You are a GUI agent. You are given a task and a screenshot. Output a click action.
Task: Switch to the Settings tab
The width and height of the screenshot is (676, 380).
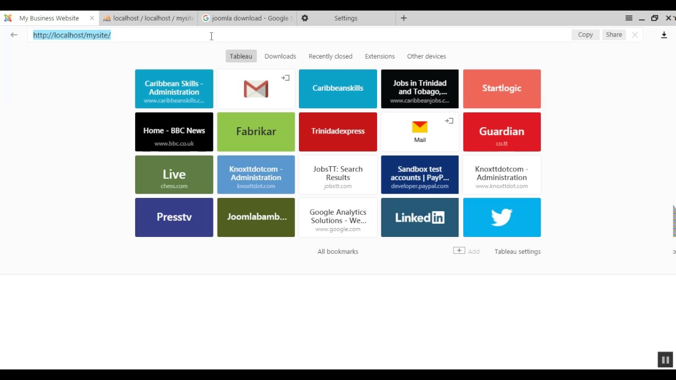346,18
